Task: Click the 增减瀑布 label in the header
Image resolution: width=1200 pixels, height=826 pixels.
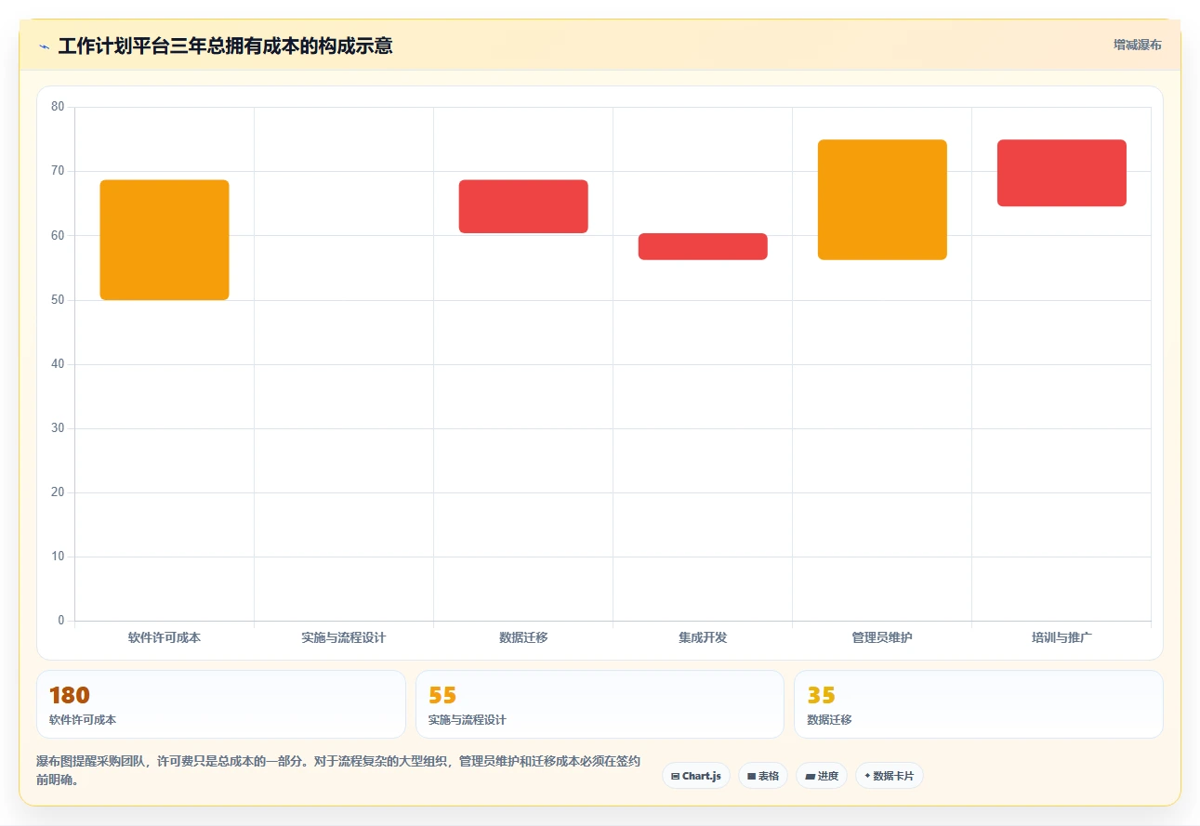Action: (x=1138, y=45)
